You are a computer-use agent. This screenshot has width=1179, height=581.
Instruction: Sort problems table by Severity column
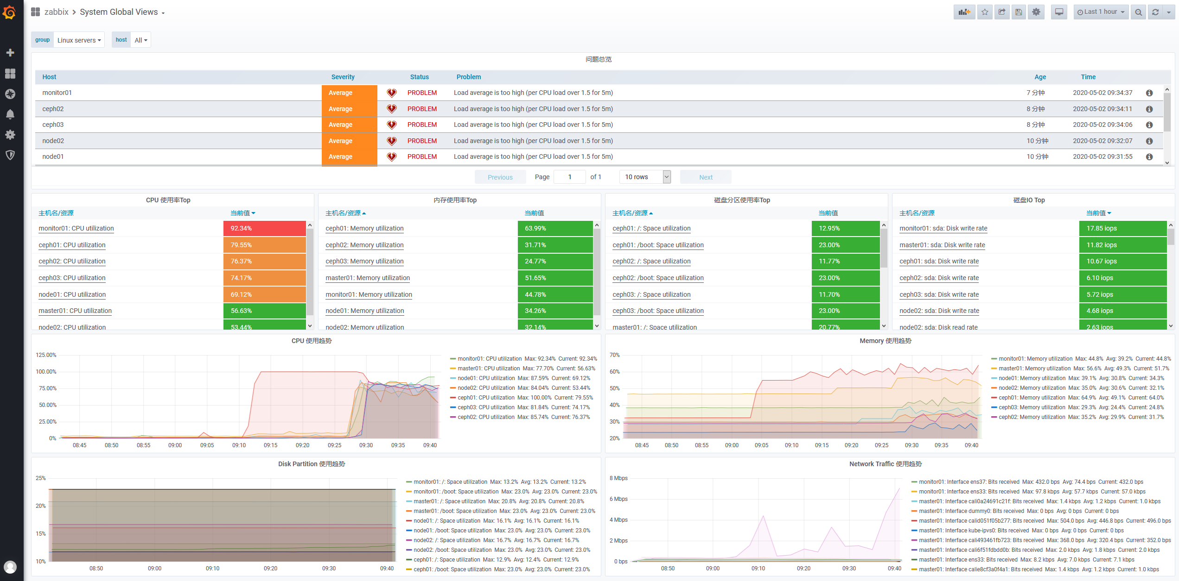tap(343, 77)
